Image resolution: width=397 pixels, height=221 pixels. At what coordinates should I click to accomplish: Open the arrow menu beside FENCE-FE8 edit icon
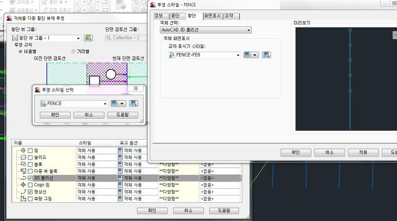click(x=255, y=55)
